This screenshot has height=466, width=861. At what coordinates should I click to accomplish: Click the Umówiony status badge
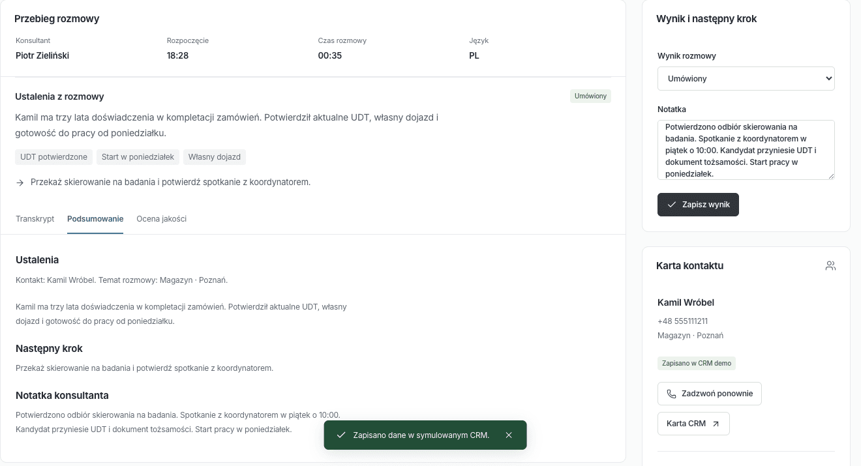click(x=590, y=96)
